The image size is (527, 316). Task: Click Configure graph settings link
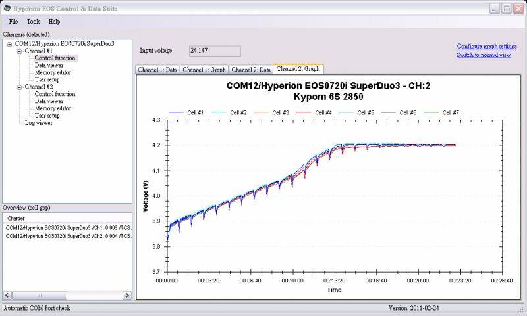(x=487, y=46)
